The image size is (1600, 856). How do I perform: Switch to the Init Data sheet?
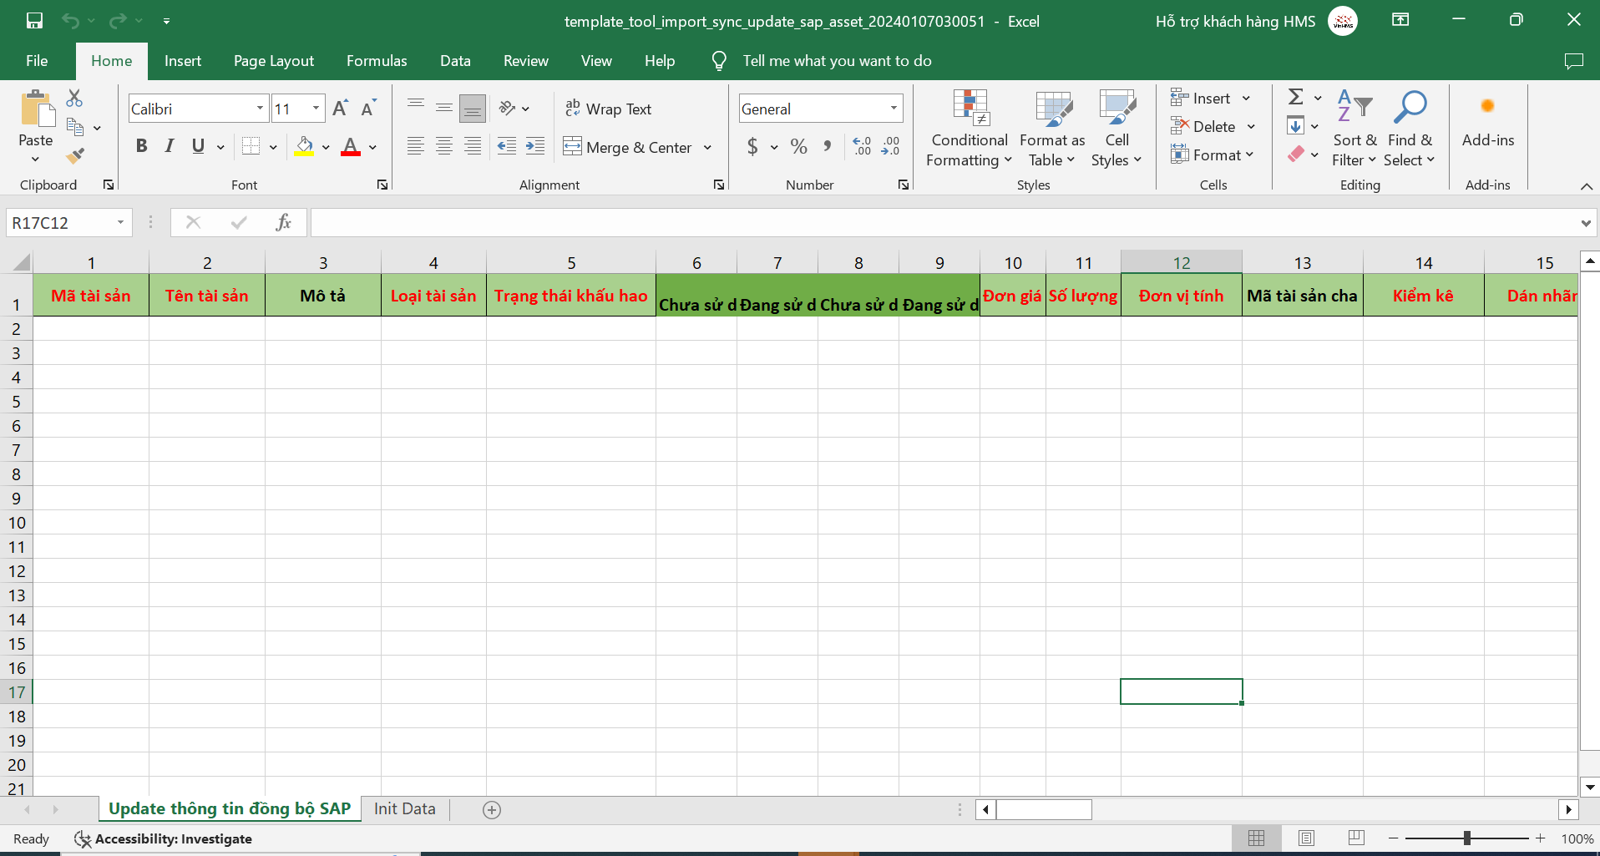pos(404,808)
